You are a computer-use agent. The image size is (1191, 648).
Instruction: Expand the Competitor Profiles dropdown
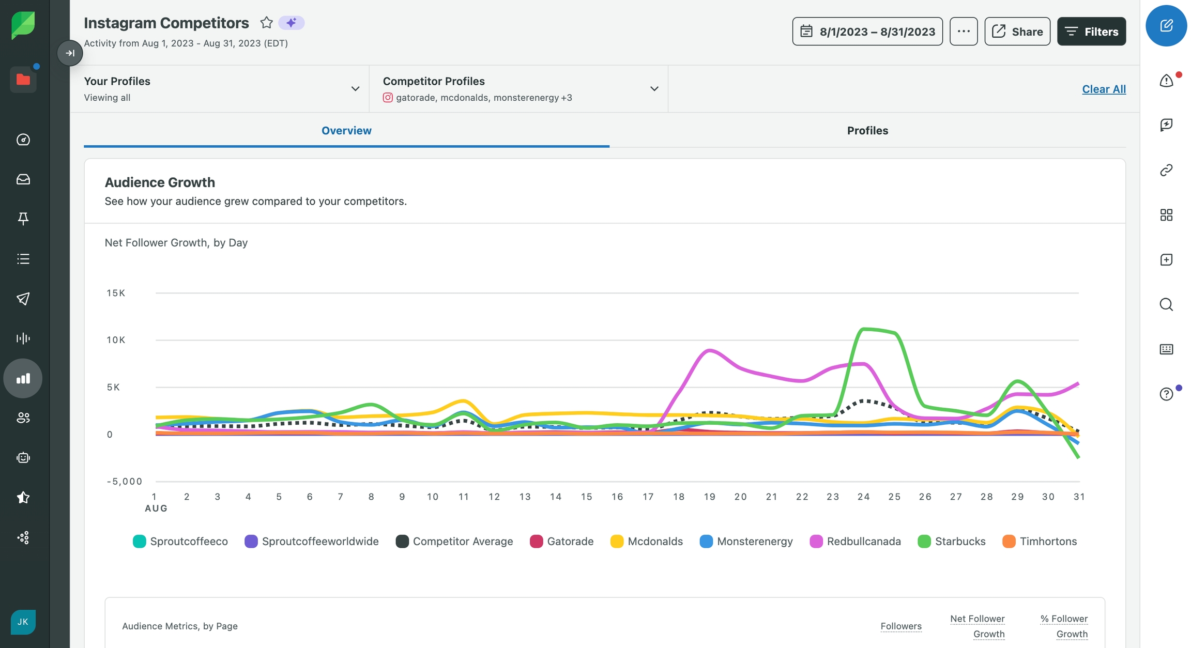coord(654,89)
